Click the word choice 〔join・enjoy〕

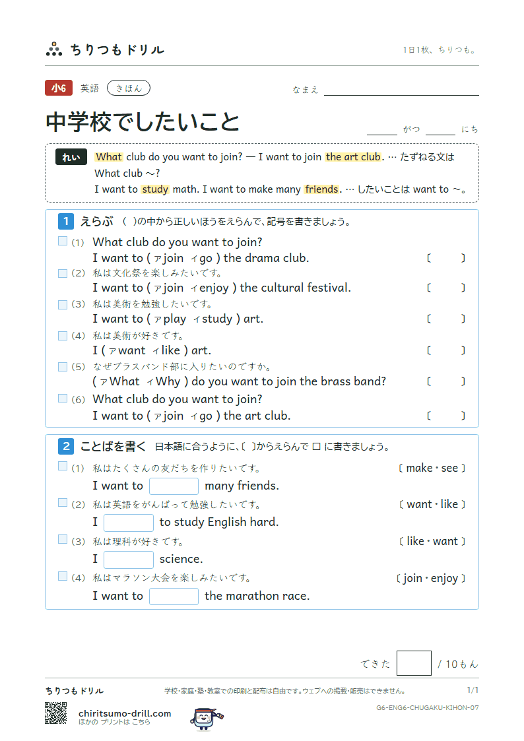(430, 578)
